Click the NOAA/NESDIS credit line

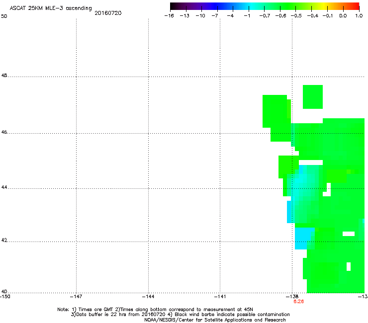[215, 320]
